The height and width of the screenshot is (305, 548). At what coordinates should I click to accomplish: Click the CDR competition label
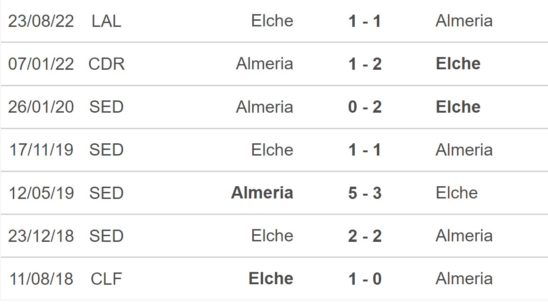tap(106, 64)
